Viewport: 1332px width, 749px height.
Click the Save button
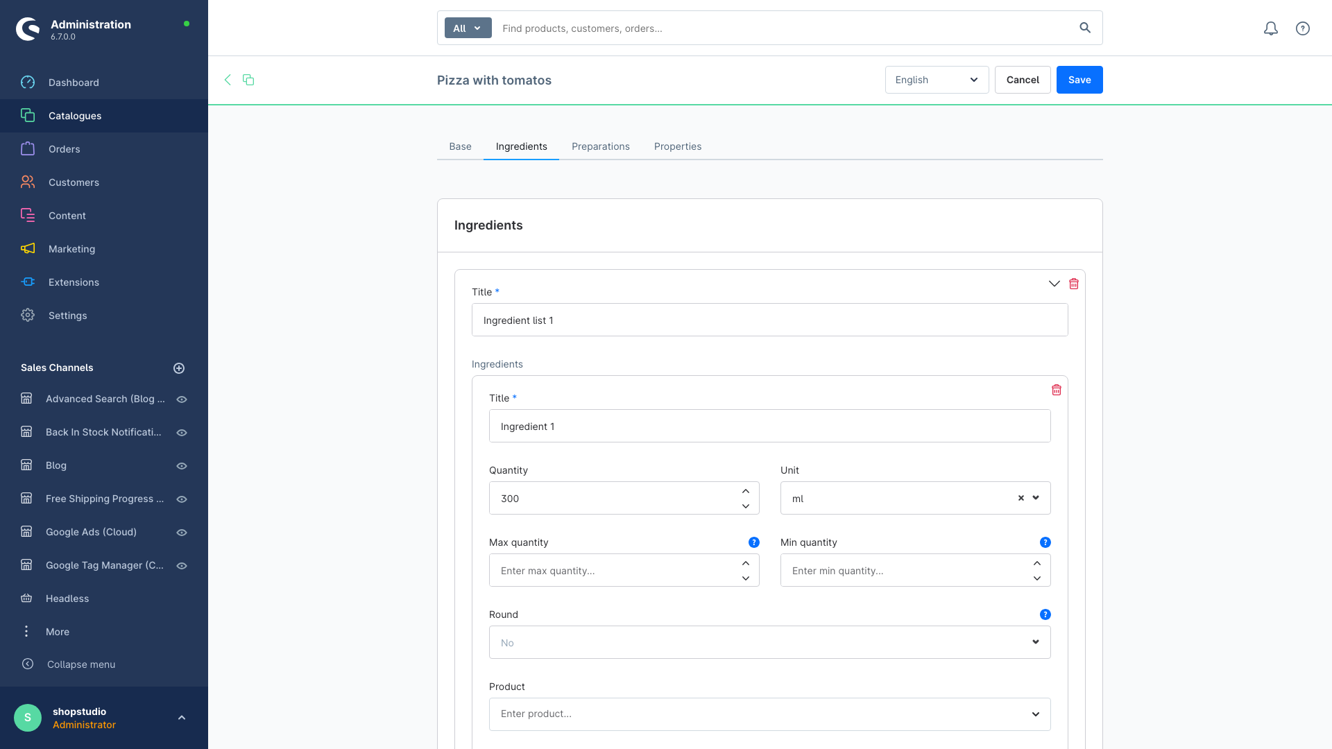click(x=1079, y=80)
